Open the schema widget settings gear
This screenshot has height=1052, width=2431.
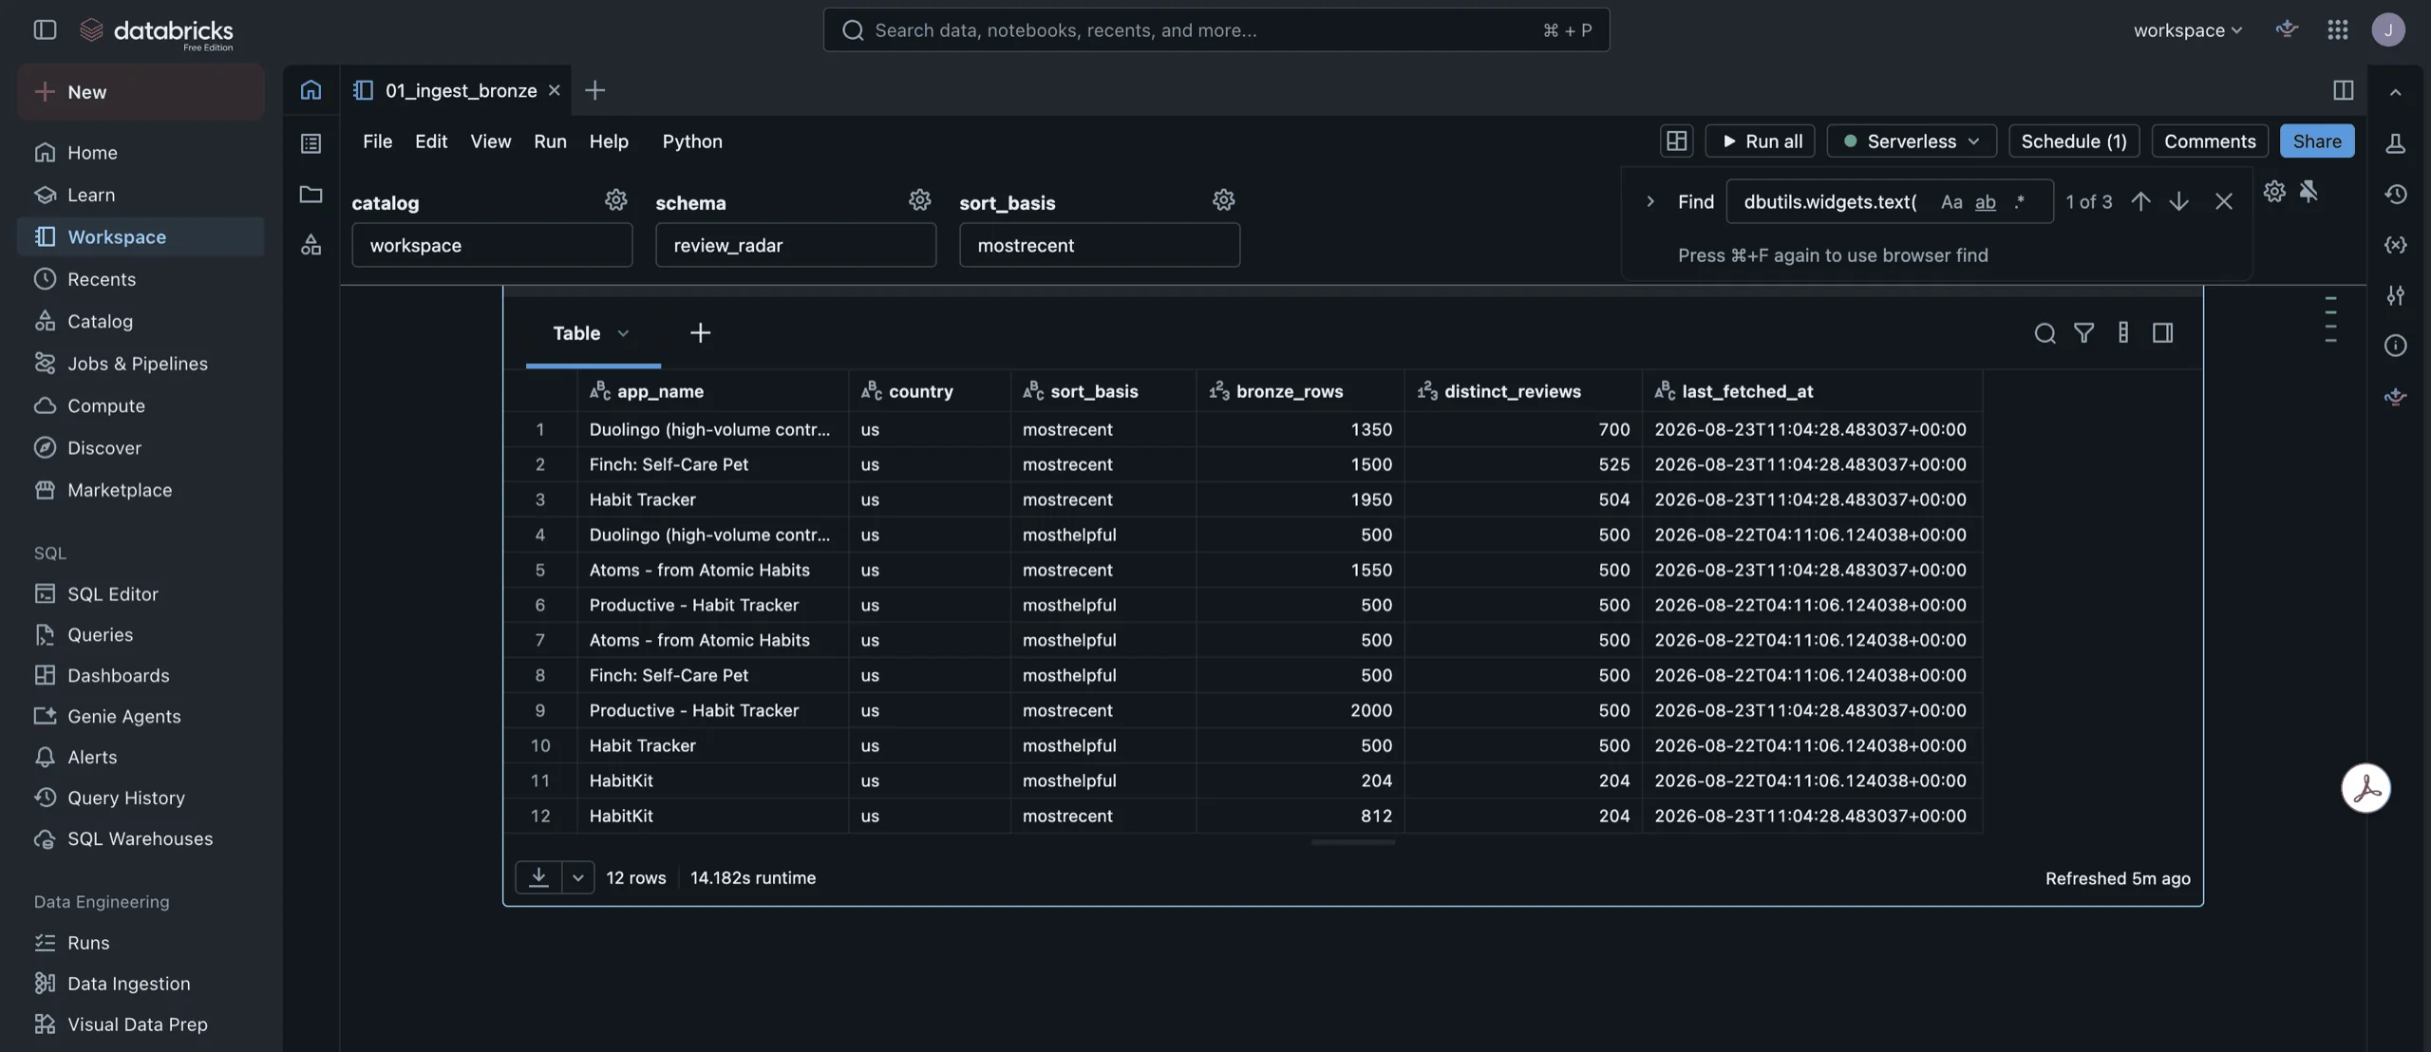pyautogui.click(x=919, y=200)
